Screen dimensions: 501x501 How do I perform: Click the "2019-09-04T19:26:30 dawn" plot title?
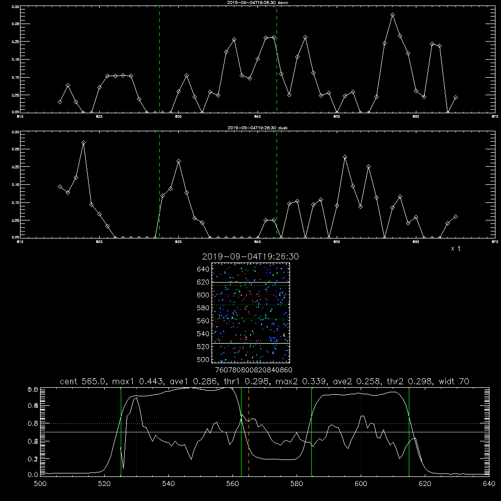tap(258, 3)
